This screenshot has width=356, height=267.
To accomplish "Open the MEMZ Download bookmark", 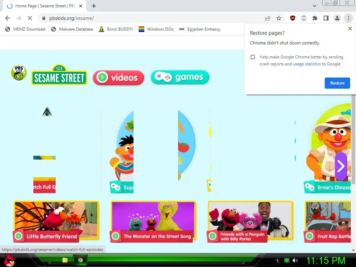I will point(25,29).
